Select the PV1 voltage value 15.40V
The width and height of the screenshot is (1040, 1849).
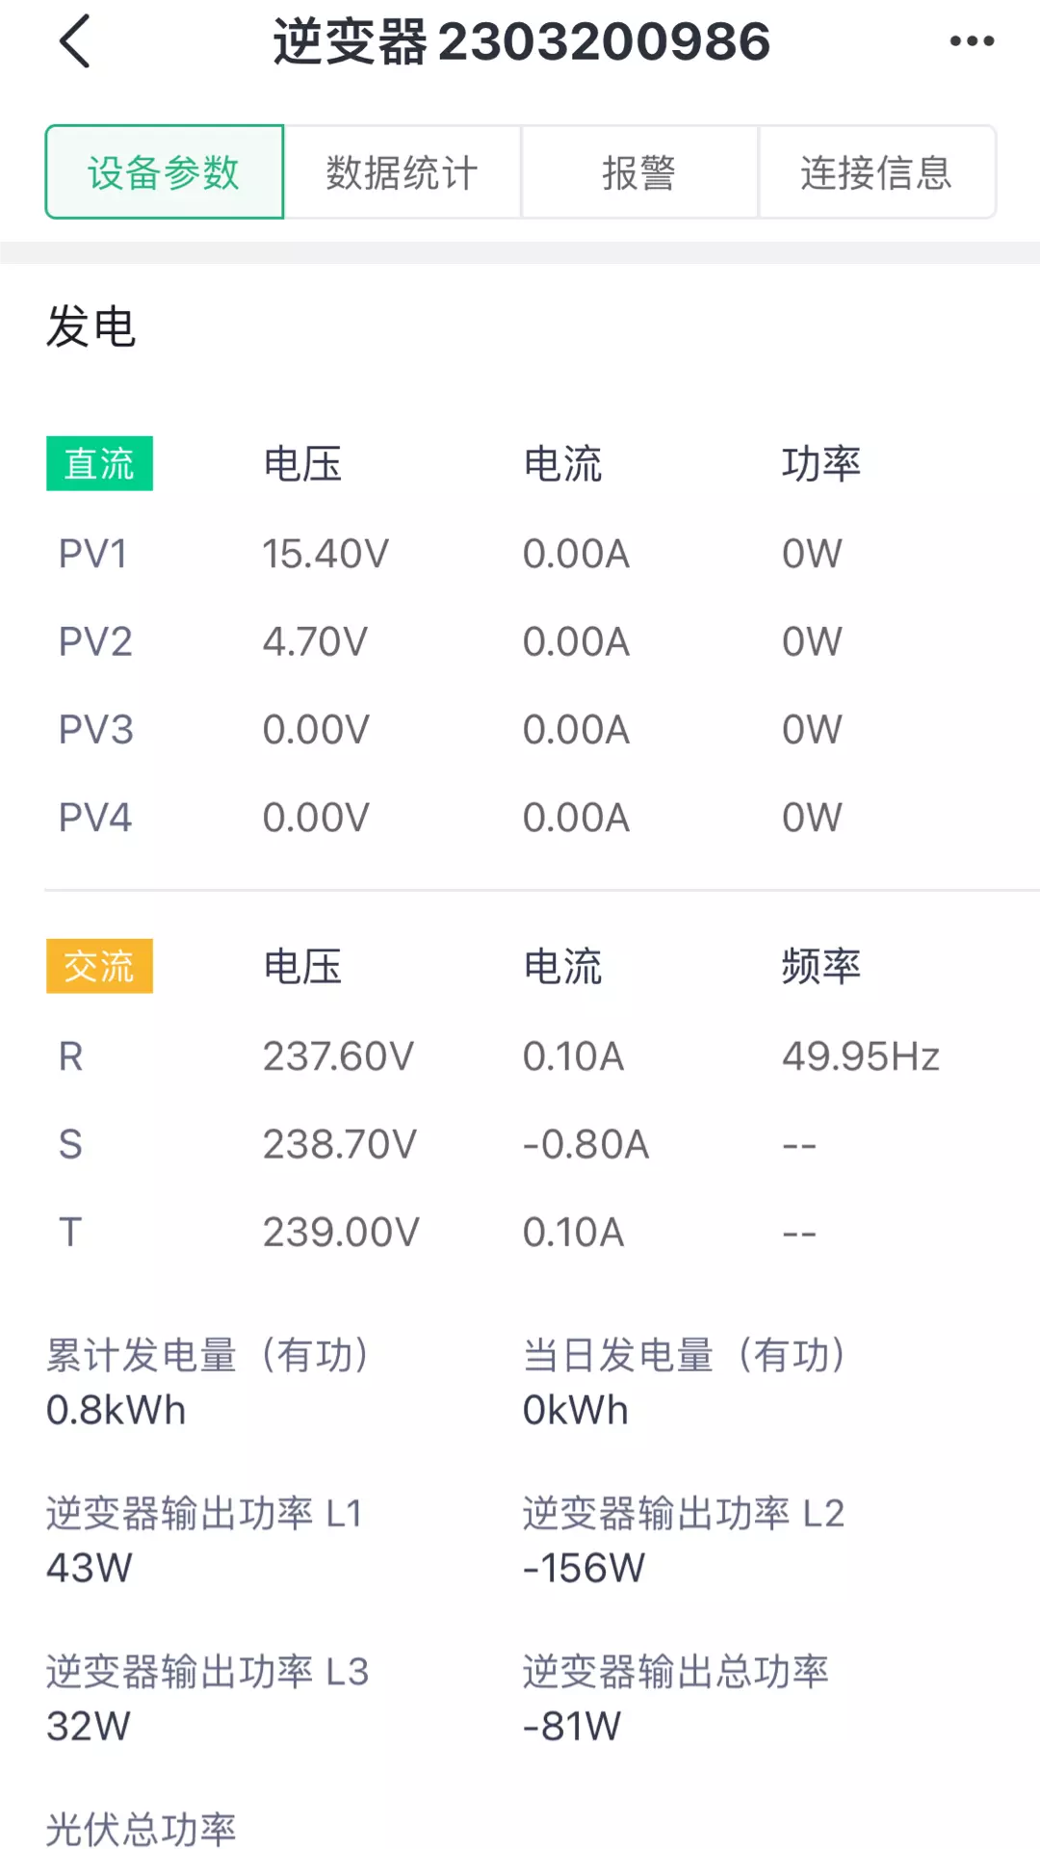tap(325, 554)
